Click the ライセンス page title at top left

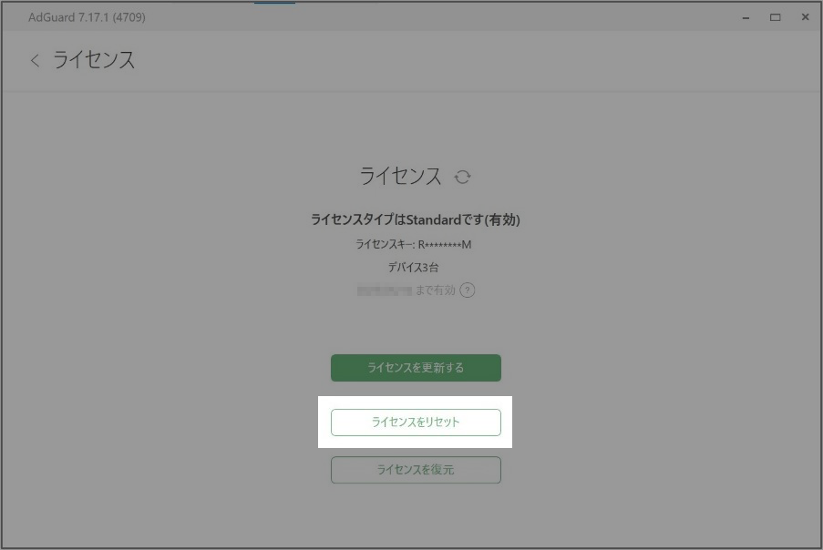pos(94,61)
